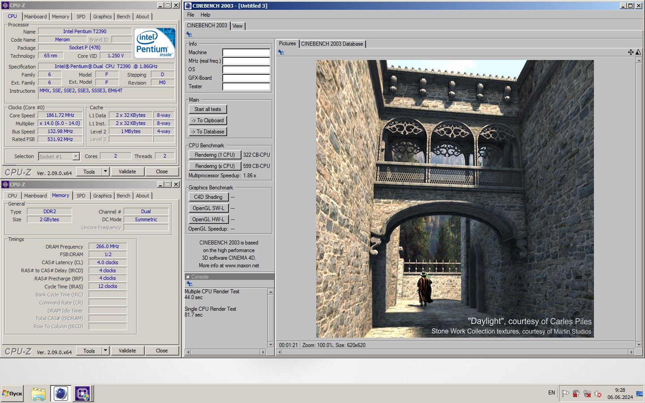
Task: Click the picture panel's horizontal scrollbar right arrow
Action: pos(632,352)
